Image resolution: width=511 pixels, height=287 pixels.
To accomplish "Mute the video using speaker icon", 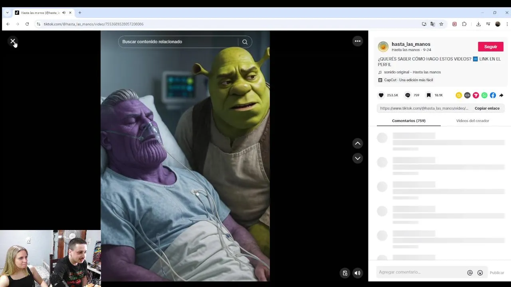I will pos(357,273).
